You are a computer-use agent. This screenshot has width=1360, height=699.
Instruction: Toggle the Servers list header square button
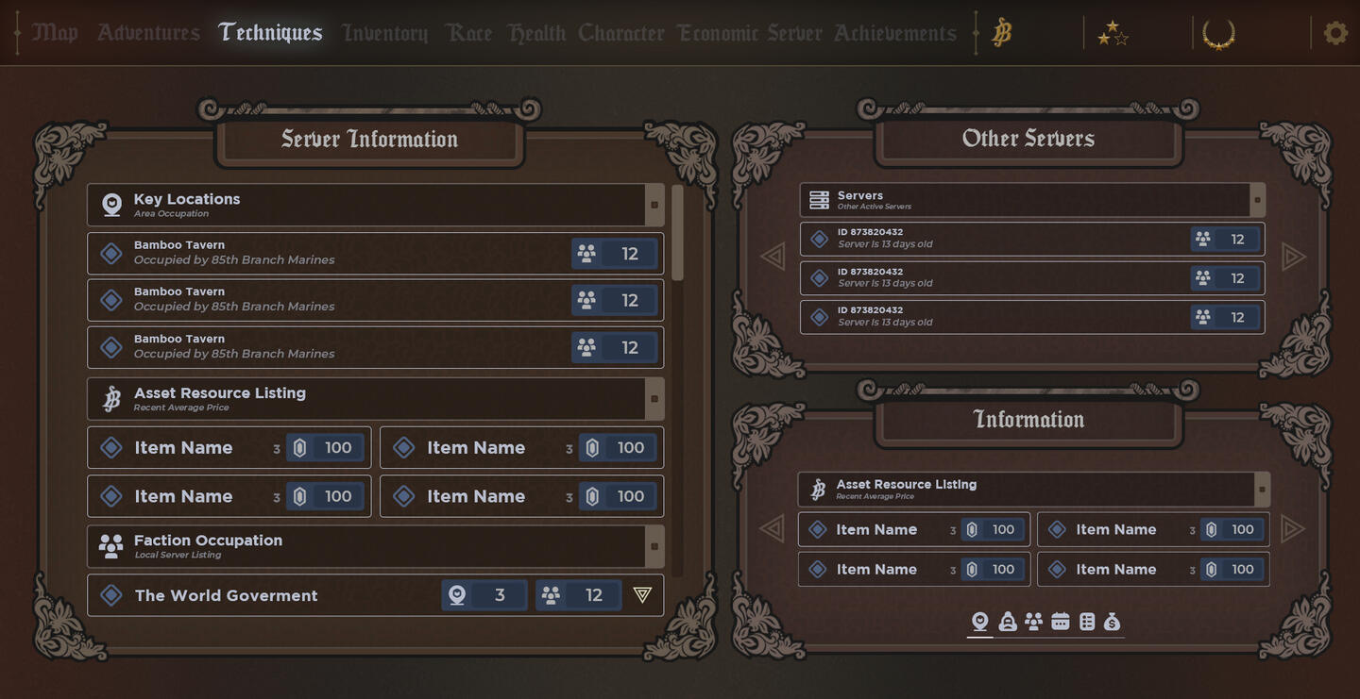(1256, 200)
